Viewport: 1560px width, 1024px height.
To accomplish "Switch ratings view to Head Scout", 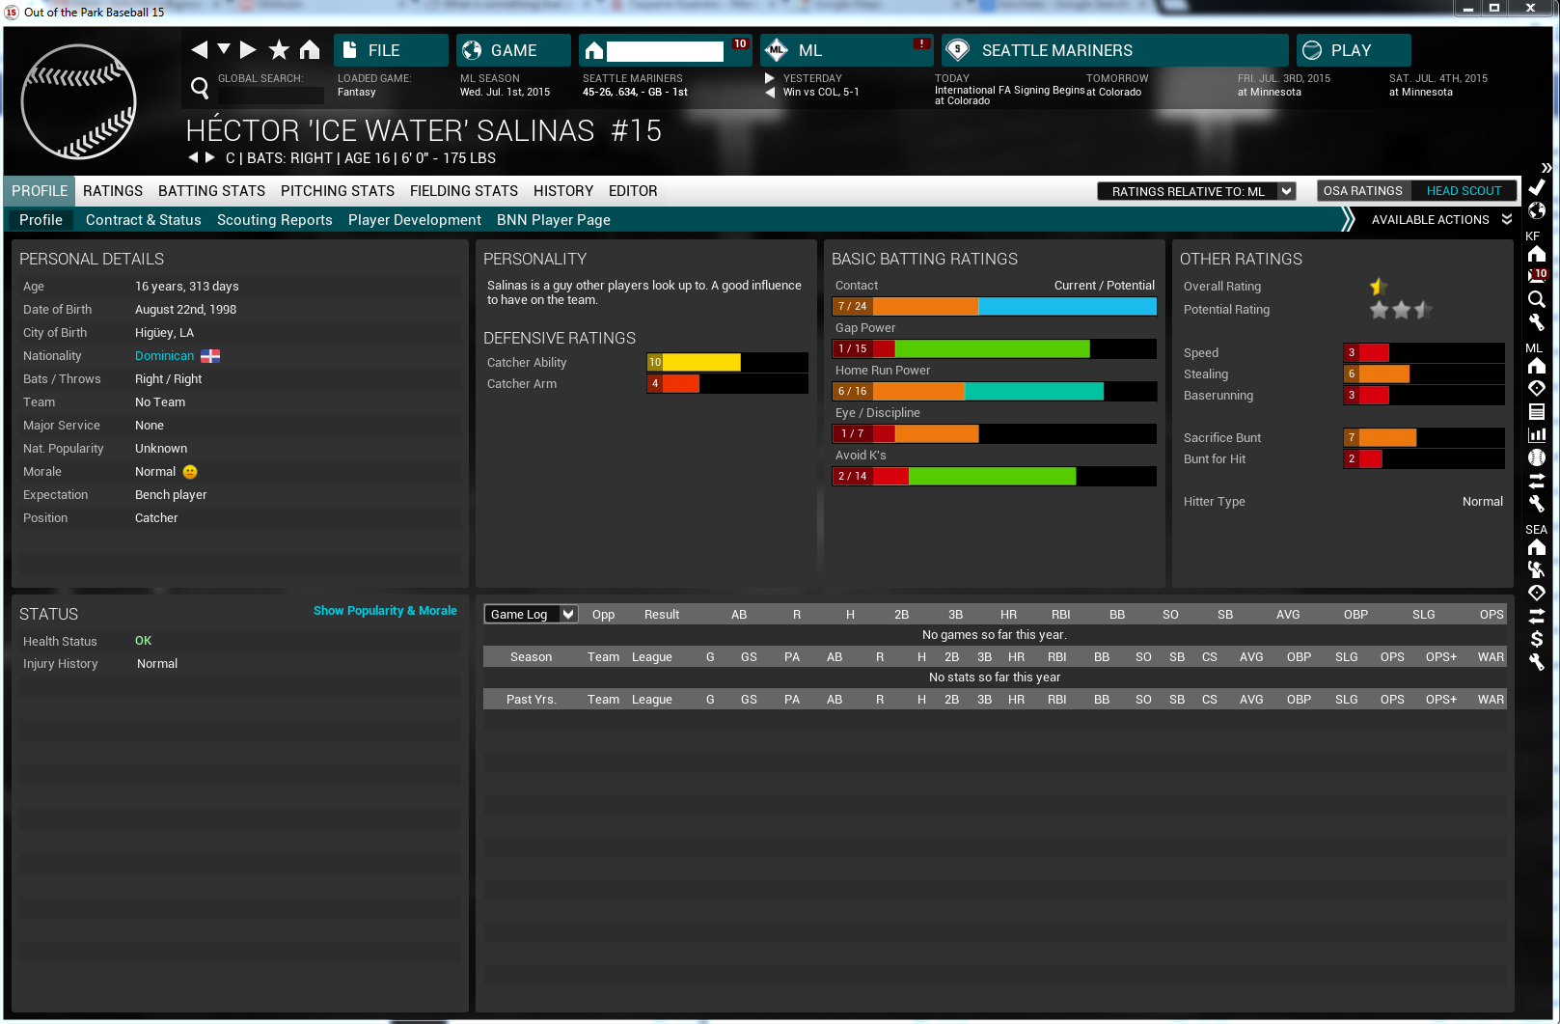I will click(x=1464, y=191).
